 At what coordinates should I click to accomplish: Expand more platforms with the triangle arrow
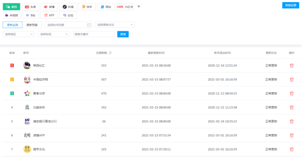139,6
